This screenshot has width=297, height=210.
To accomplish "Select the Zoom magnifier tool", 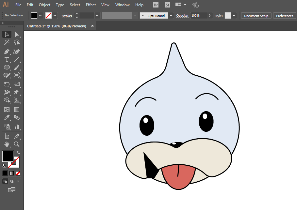I will click(x=17, y=144).
